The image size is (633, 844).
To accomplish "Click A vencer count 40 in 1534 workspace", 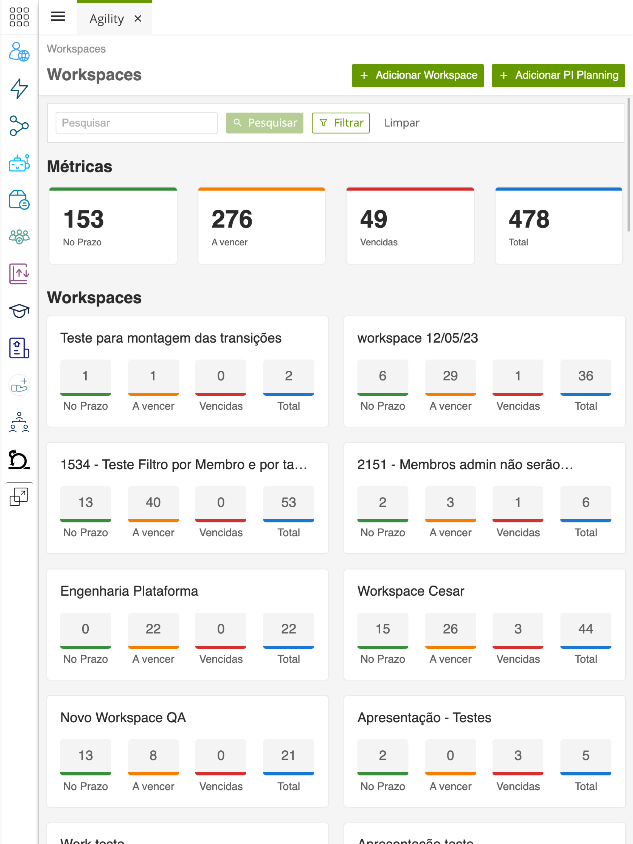I will (153, 504).
